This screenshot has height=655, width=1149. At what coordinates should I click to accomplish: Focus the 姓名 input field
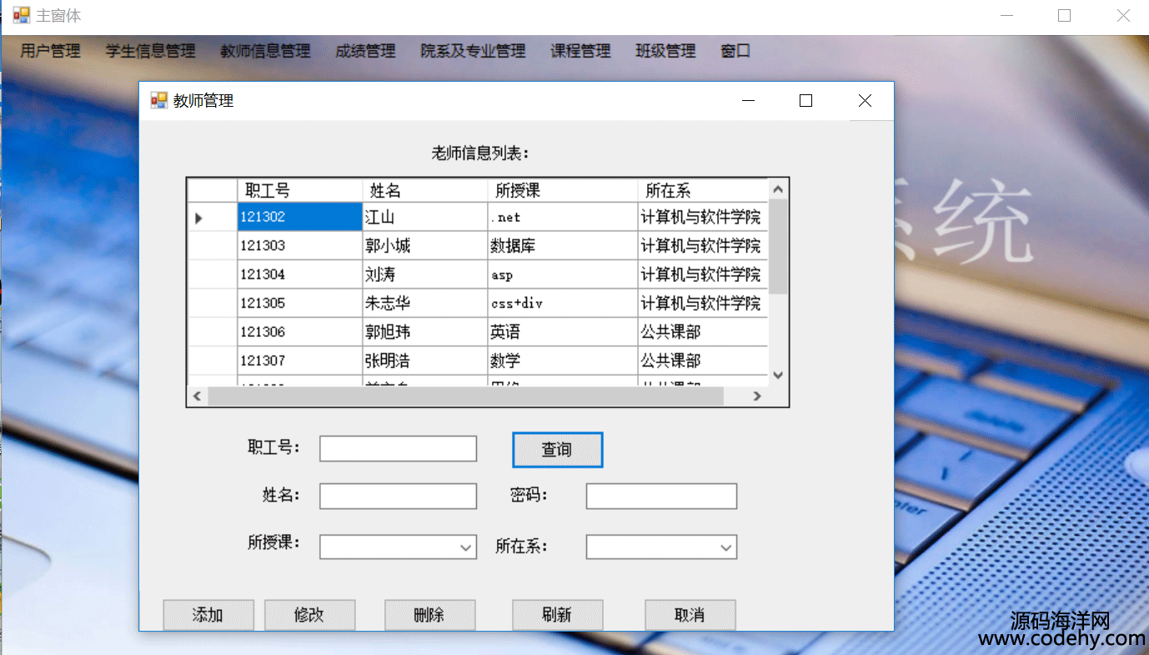[x=398, y=496]
